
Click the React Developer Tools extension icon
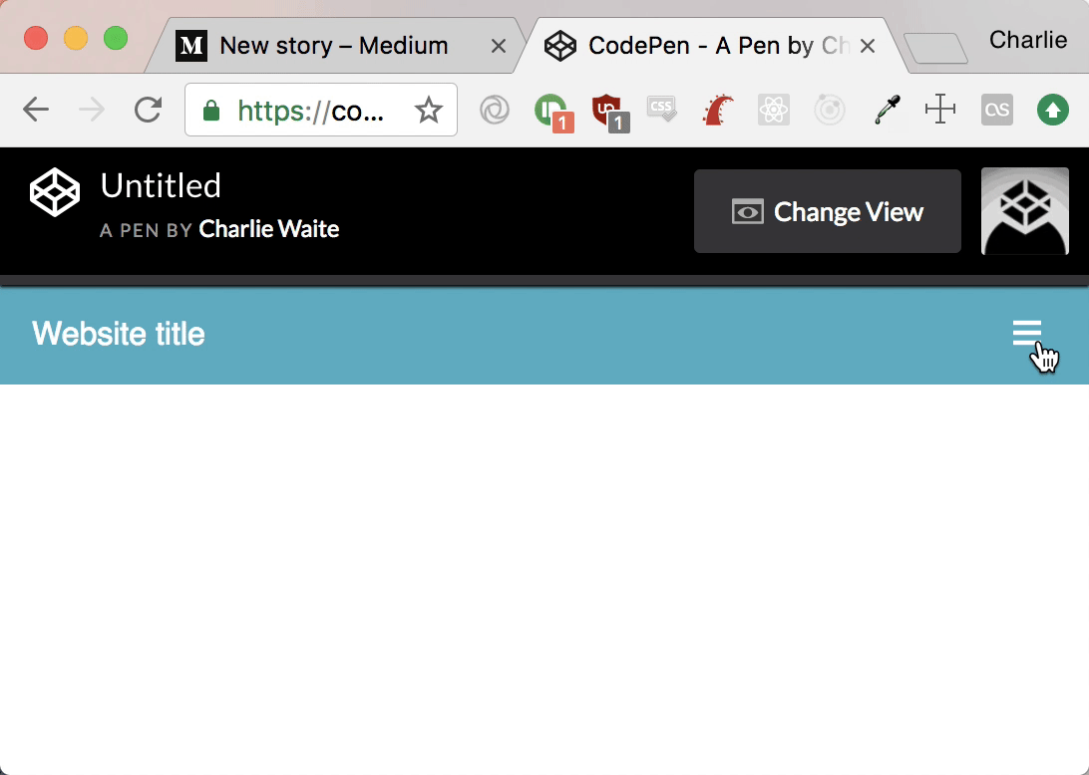pyautogui.click(x=774, y=110)
